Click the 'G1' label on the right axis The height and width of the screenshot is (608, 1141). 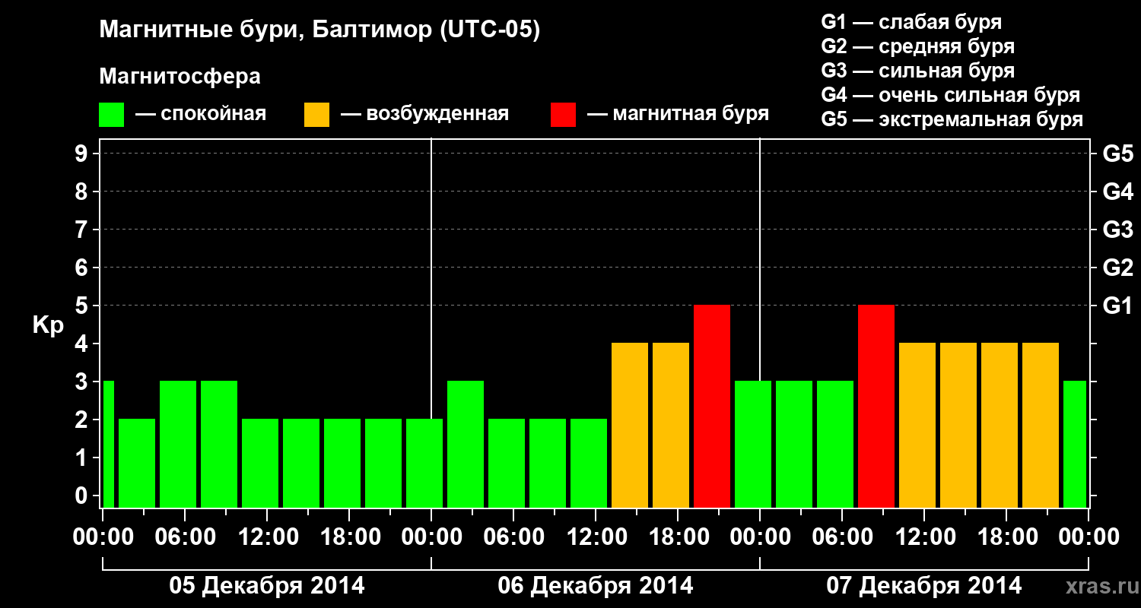[1118, 306]
